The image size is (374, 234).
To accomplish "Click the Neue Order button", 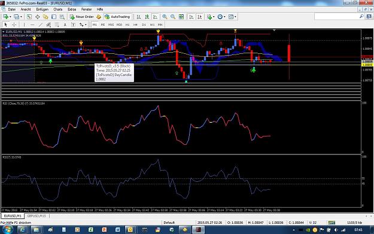I will pyautogui.click(x=81, y=17).
